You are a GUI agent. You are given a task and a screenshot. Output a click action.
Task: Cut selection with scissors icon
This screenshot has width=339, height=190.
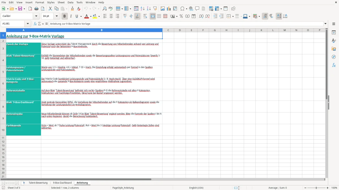pyautogui.click(x=50, y=9)
